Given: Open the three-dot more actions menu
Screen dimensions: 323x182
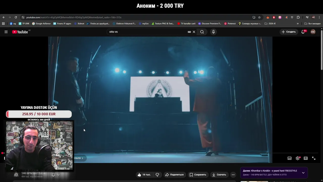Looking at the screenshot, I should 233,175.
